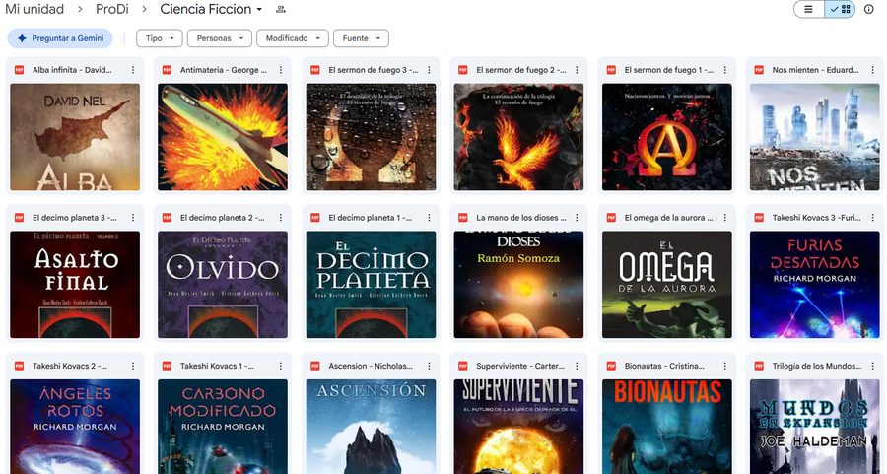Open more actions for Superviviente file
This screenshot has height=474, width=887.
point(577,366)
